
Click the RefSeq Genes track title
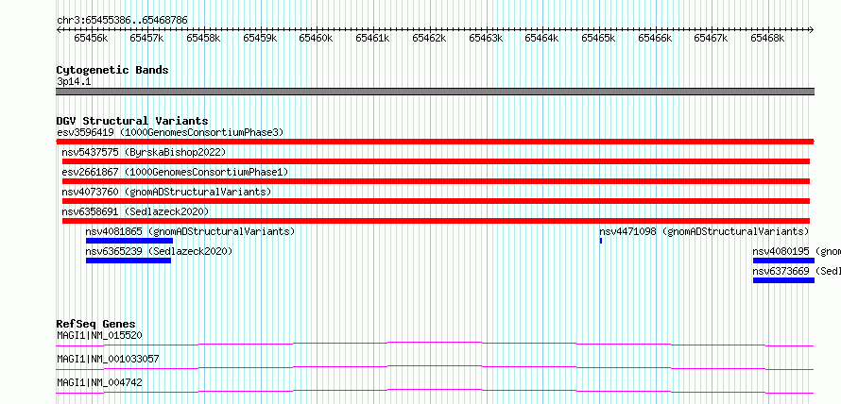click(96, 324)
